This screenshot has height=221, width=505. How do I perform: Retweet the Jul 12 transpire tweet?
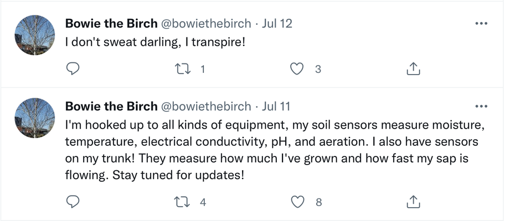point(182,69)
